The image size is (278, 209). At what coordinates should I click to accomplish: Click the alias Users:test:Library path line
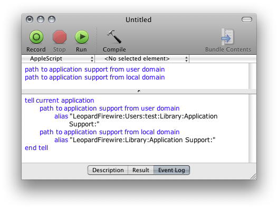(x=136, y=120)
